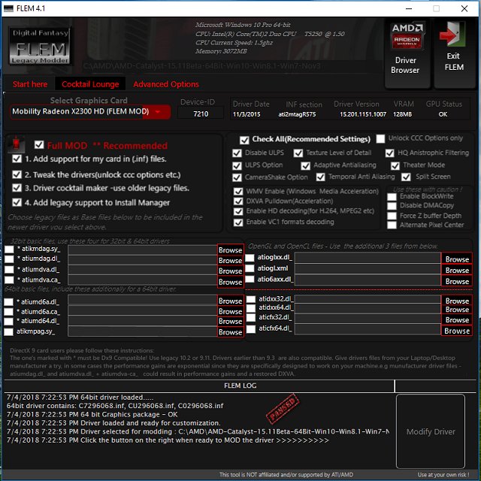Switch to the Cocktail Lounge tab

(90, 84)
